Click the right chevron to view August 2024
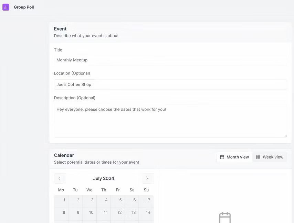The width and height of the screenshot is (294, 223). tap(148, 178)
